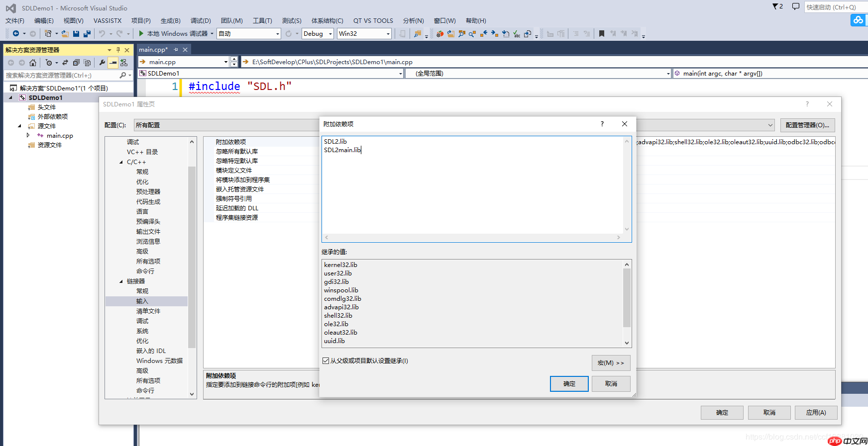
Task: Click the Quick Launch search box
Action: [x=836, y=7]
